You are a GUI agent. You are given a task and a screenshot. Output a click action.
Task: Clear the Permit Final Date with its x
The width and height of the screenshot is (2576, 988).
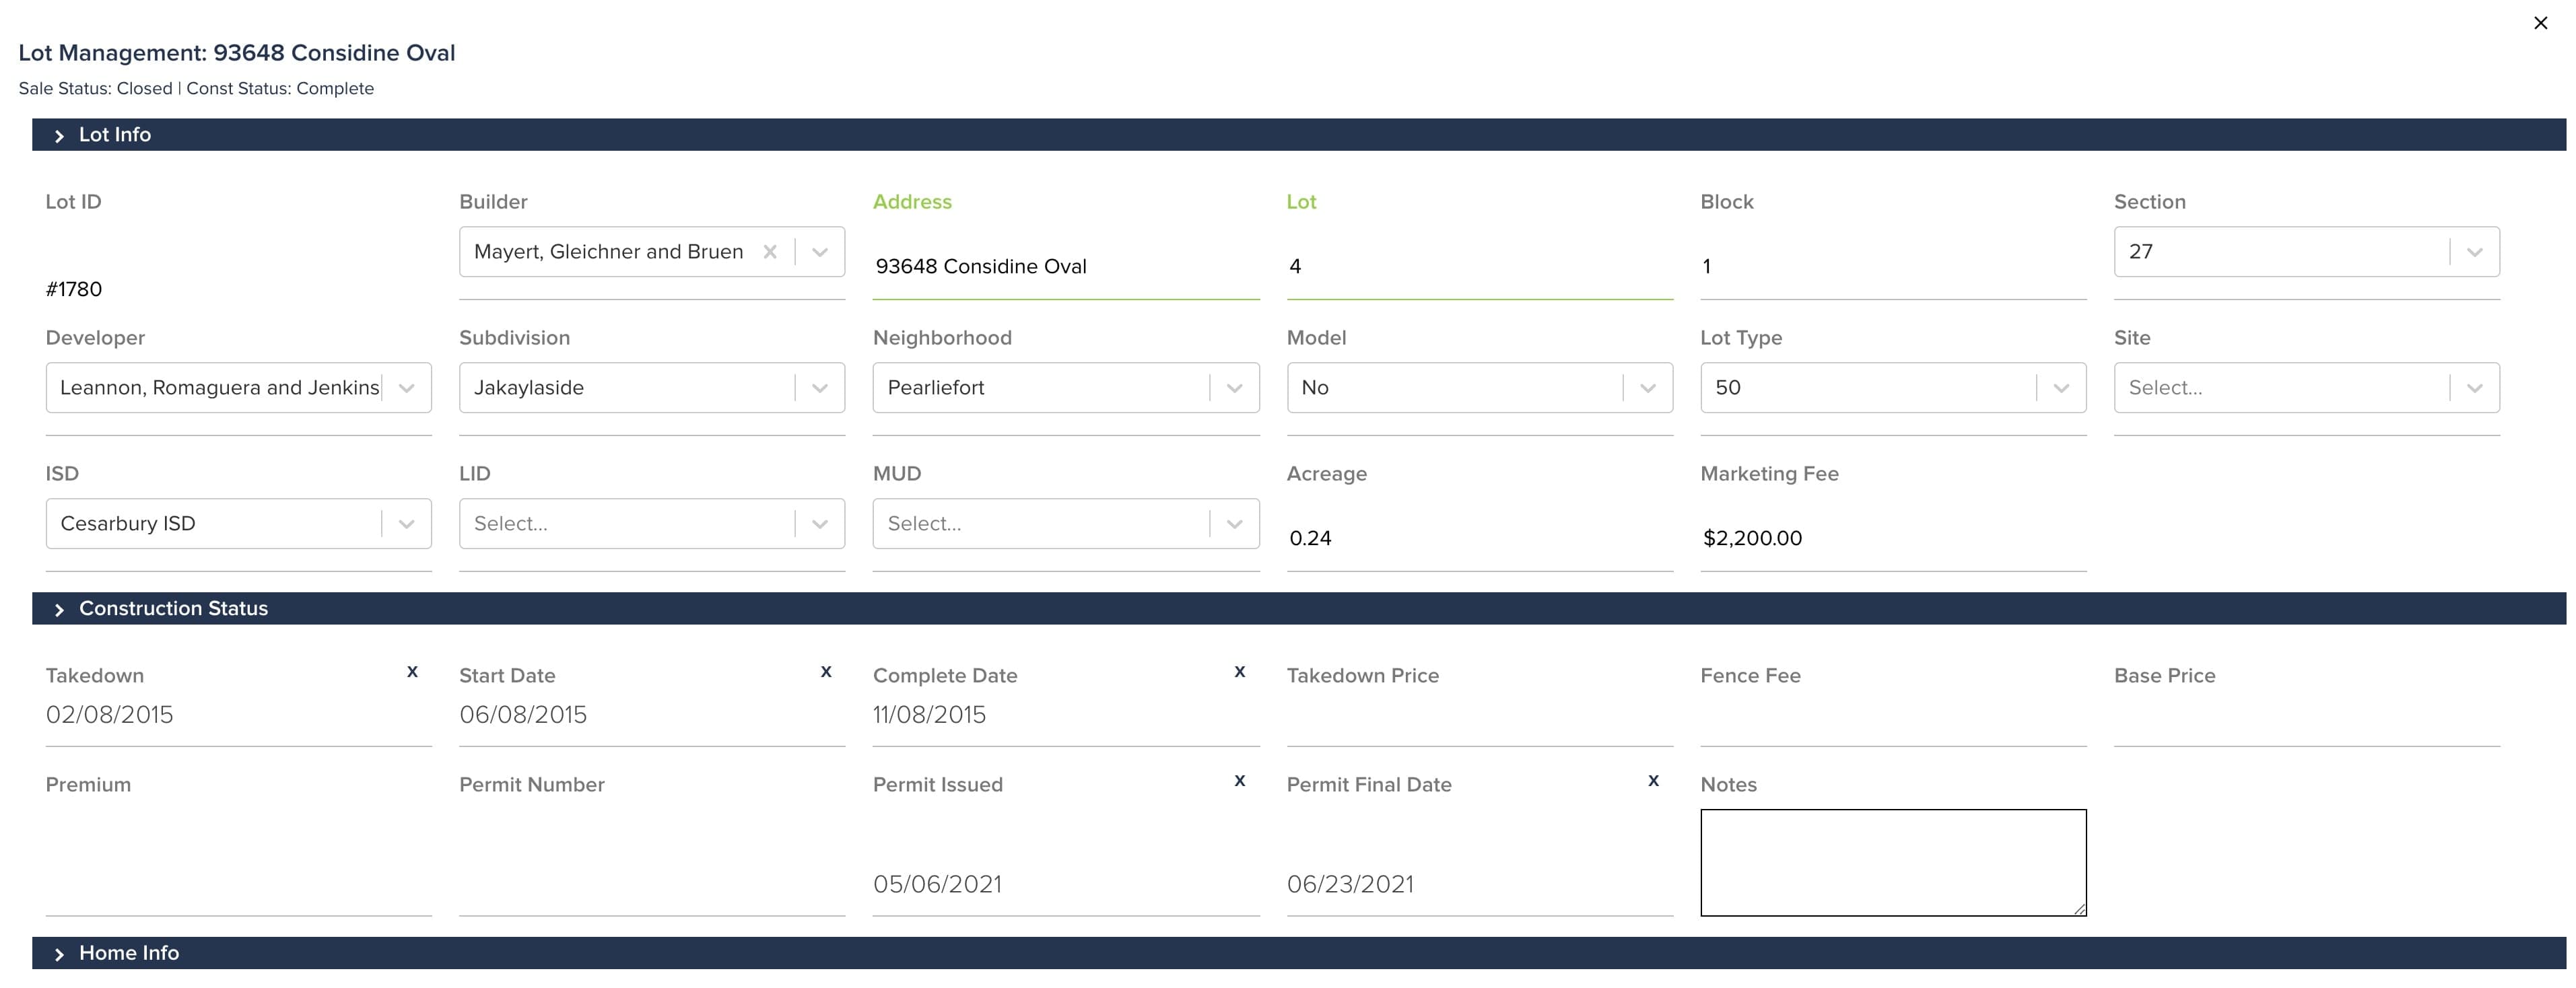(1653, 781)
